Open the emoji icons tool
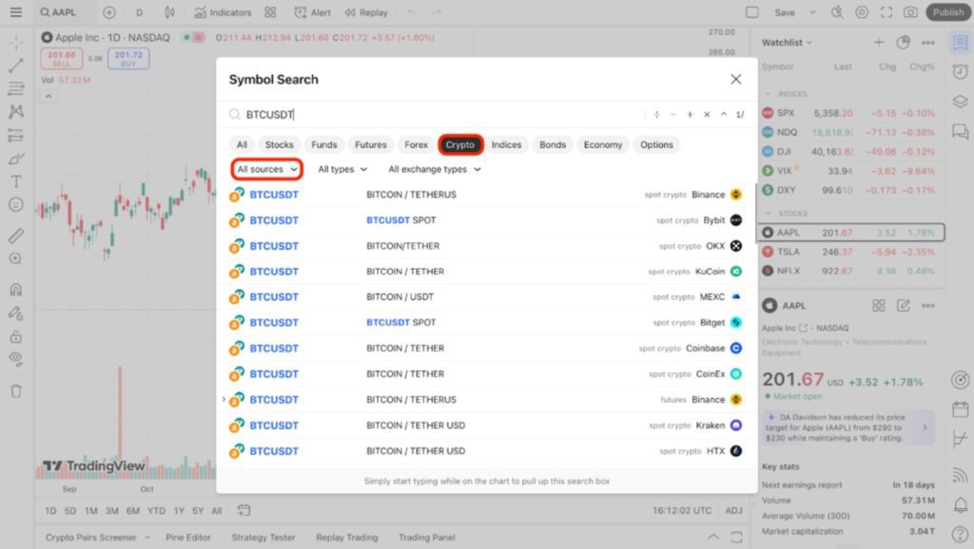Screen dimensions: 974x549 tap(16, 205)
